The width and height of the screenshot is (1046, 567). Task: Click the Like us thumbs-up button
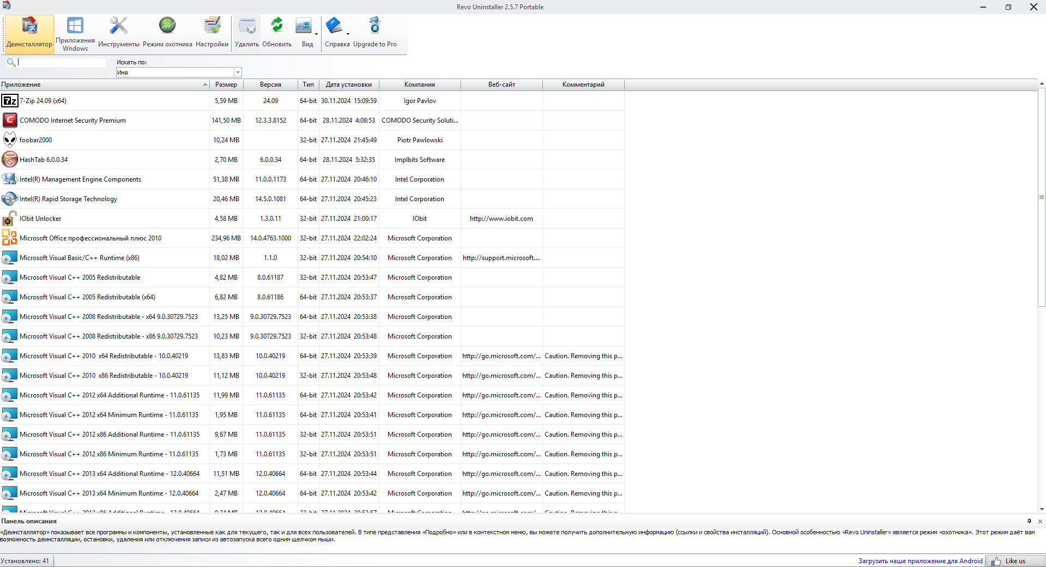pos(1016,561)
